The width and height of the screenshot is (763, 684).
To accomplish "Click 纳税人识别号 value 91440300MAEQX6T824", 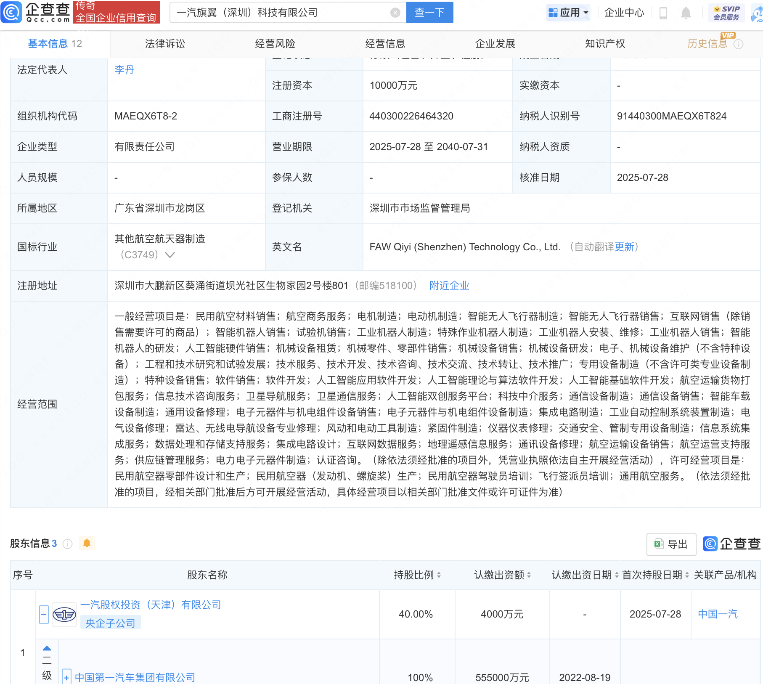I will click(x=671, y=116).
